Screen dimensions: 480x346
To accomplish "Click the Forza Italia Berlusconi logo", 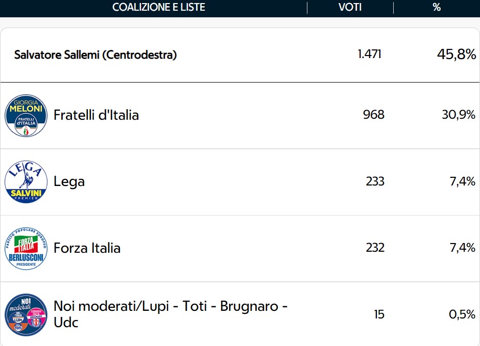I will tap(26, 248).
